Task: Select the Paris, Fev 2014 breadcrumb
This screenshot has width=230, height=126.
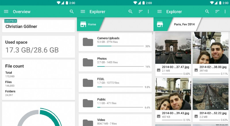Action: [x=184, y=24]
